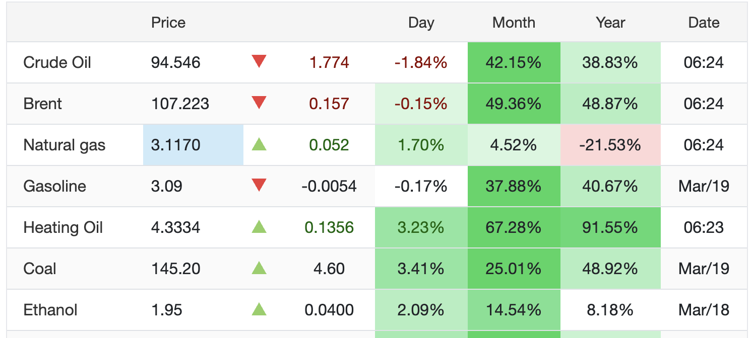Screen dimensions: 751x338
Task: Sort by the Day column header
Action: click(x=421, y=23)
